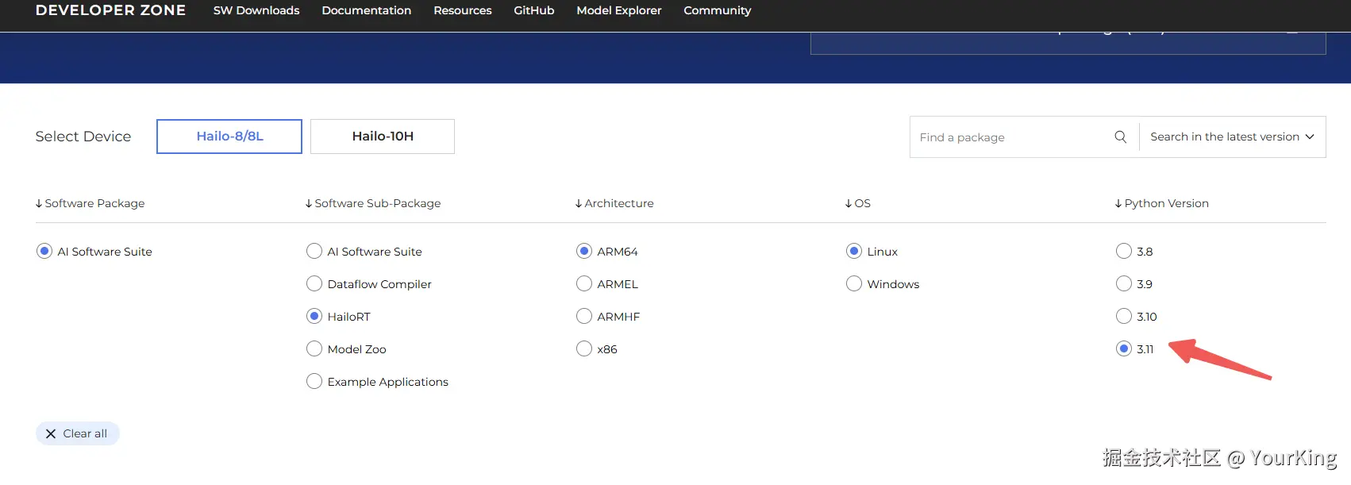The height and width of the screenshot is (485, 1351).
Task: Open the Community nav item
Action: tap(718, 10)
